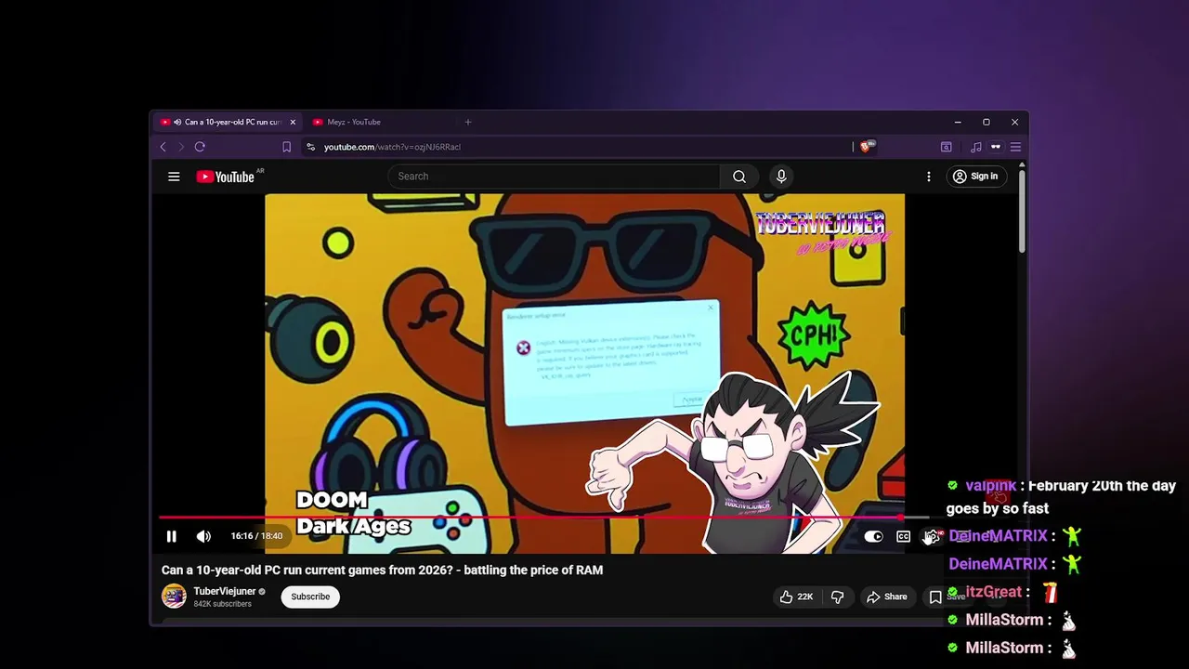Click the itzGreat username in chat overlay

993,592
